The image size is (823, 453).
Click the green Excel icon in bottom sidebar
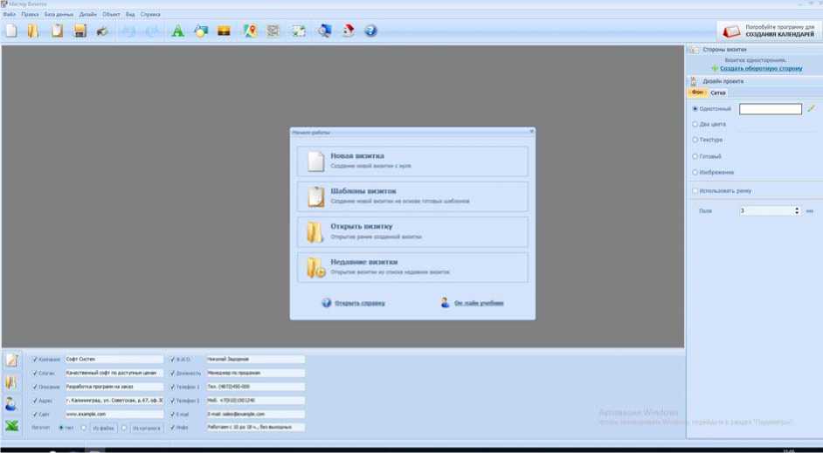click(x=11, y=426)
